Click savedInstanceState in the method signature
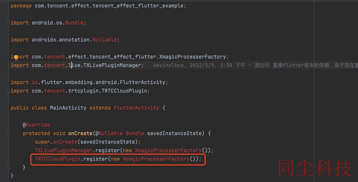 pyautogui.click(x=174, y=133)
